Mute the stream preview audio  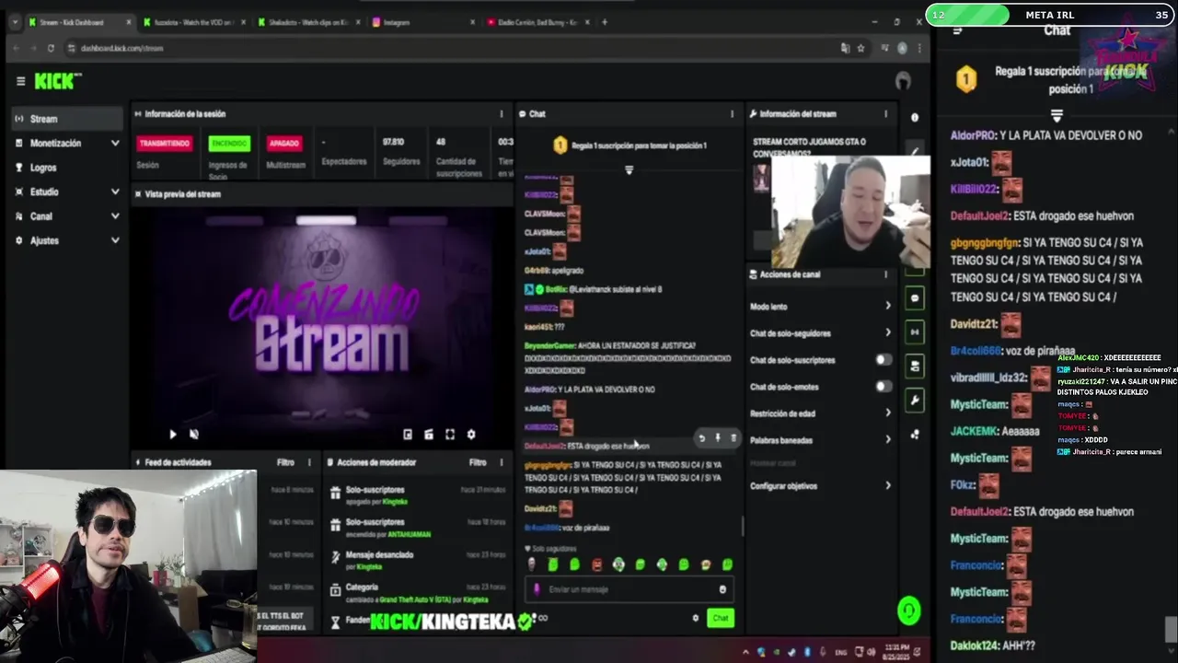(194, 435)
